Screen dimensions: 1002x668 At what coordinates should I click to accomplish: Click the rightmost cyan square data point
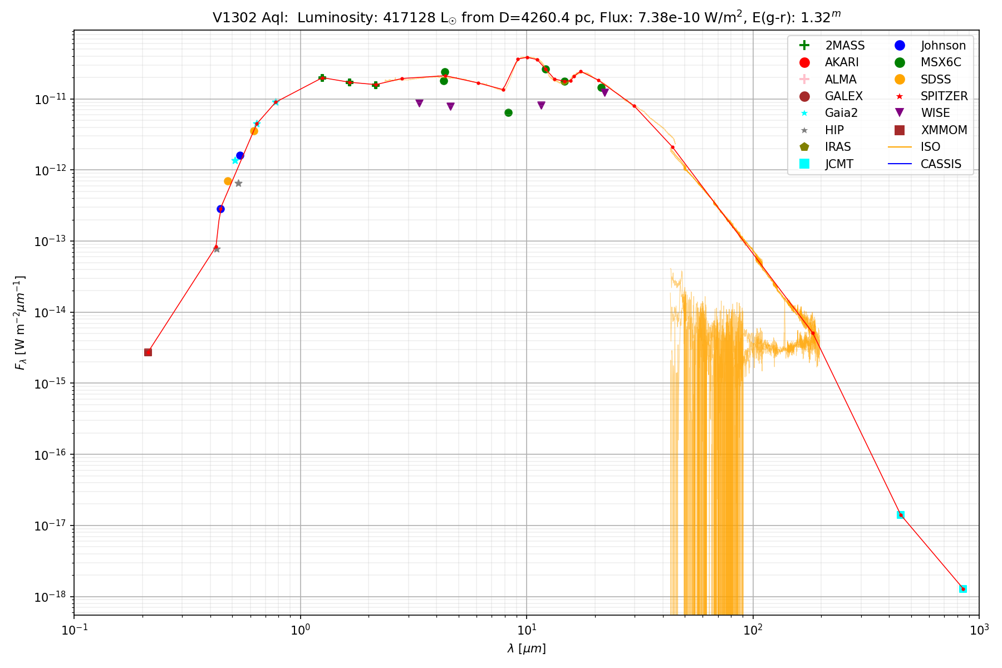(x=963, y=589)
